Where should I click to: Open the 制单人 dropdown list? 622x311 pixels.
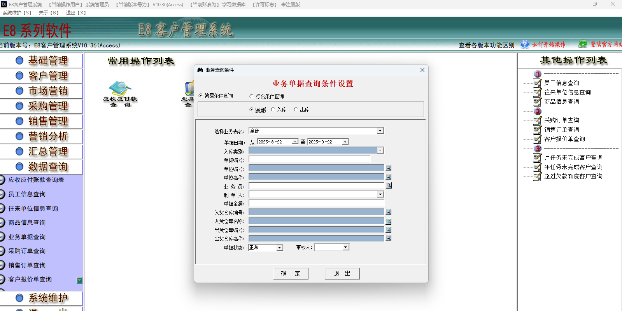click(x=380, y=194)
